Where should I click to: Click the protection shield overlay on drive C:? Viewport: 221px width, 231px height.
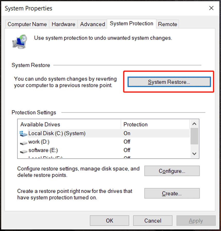[x=22, y=132]
